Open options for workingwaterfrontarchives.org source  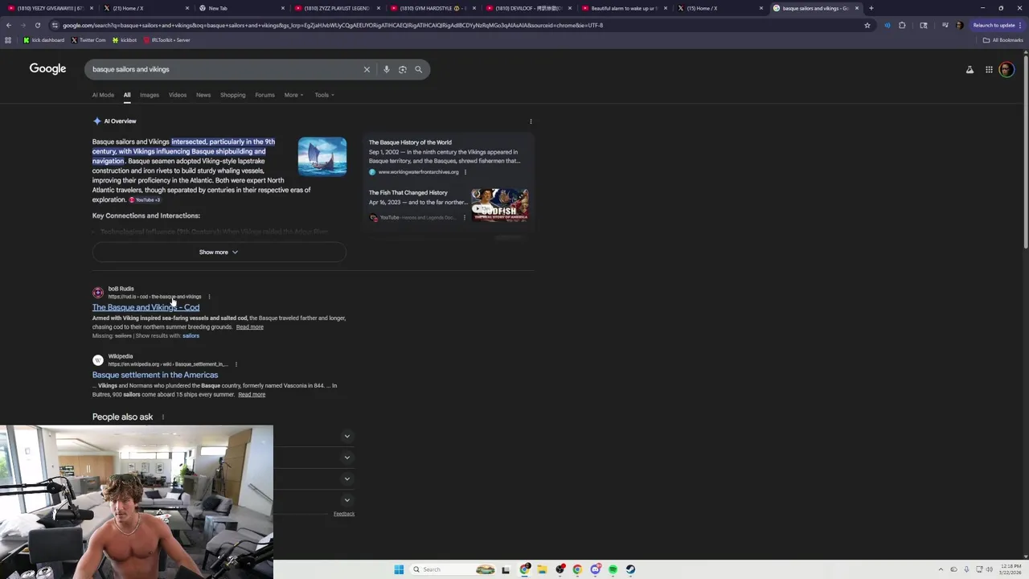[x=465, y=172]
